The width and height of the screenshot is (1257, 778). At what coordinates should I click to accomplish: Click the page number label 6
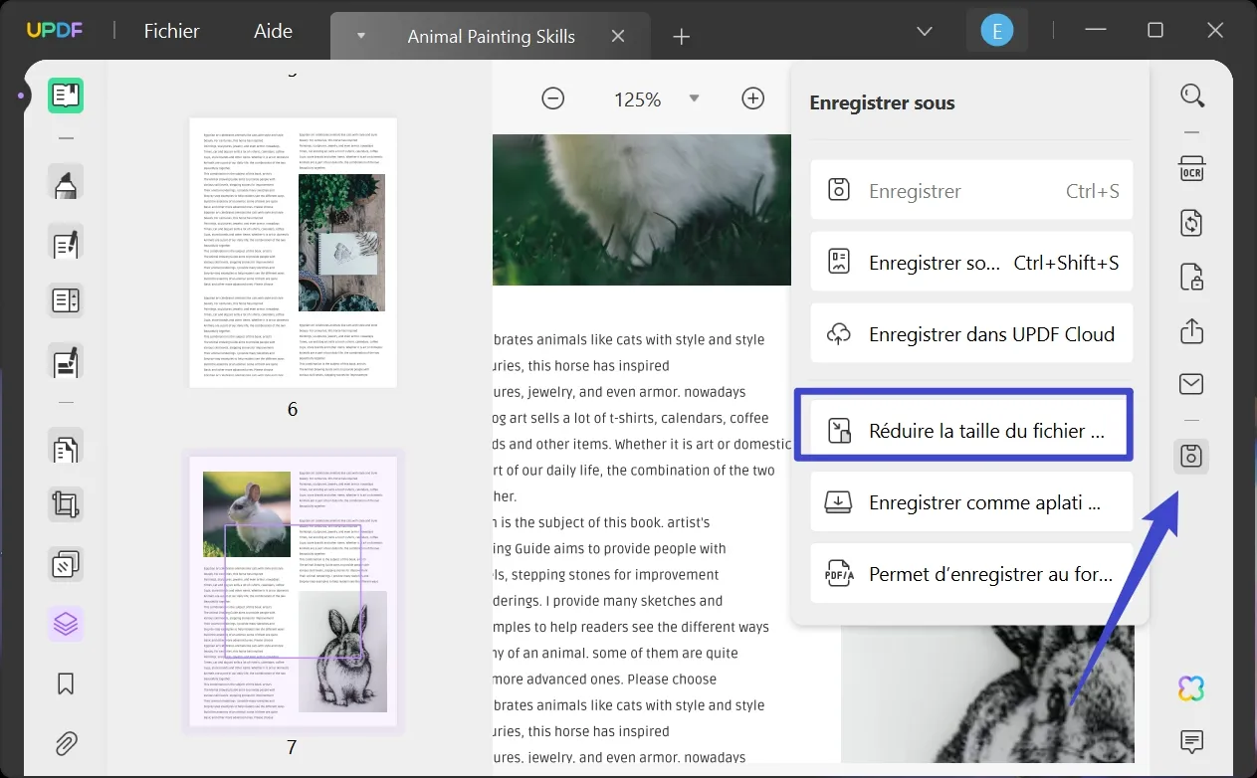tap(292, 409)
